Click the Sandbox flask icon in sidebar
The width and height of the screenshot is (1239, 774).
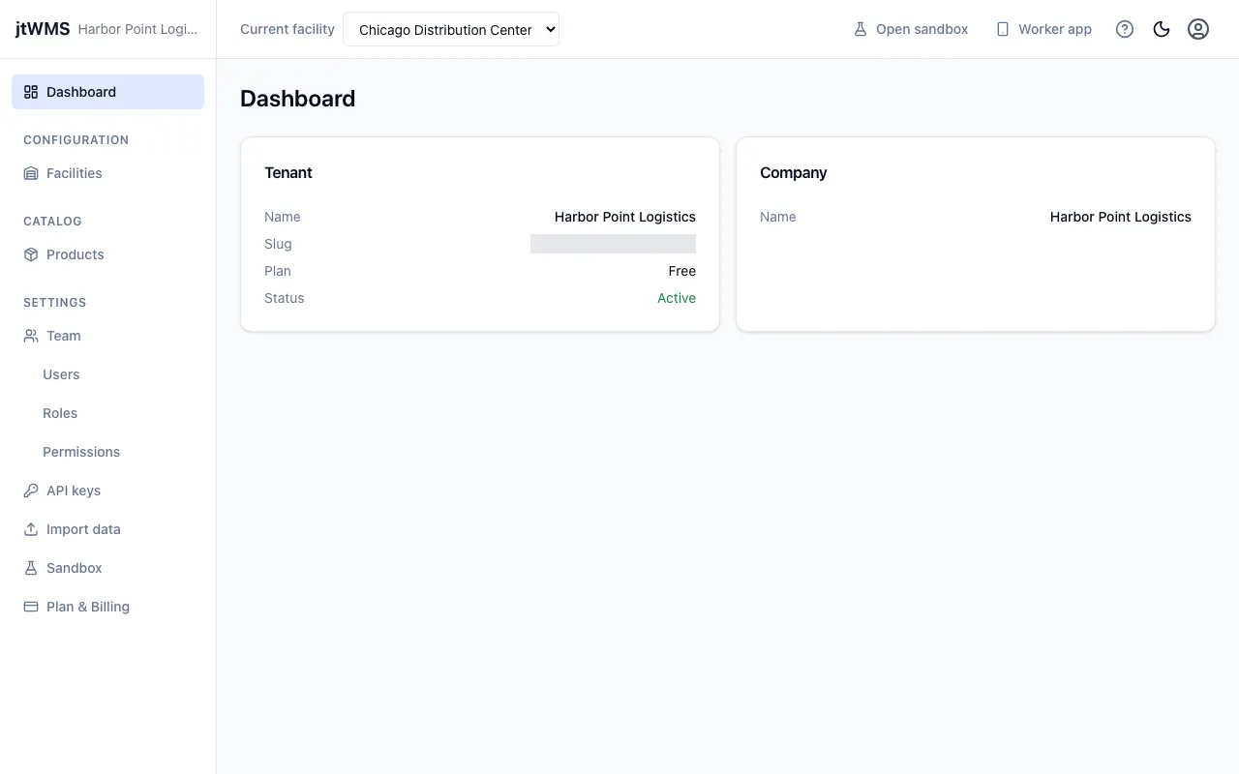click(x=31, y=568)
